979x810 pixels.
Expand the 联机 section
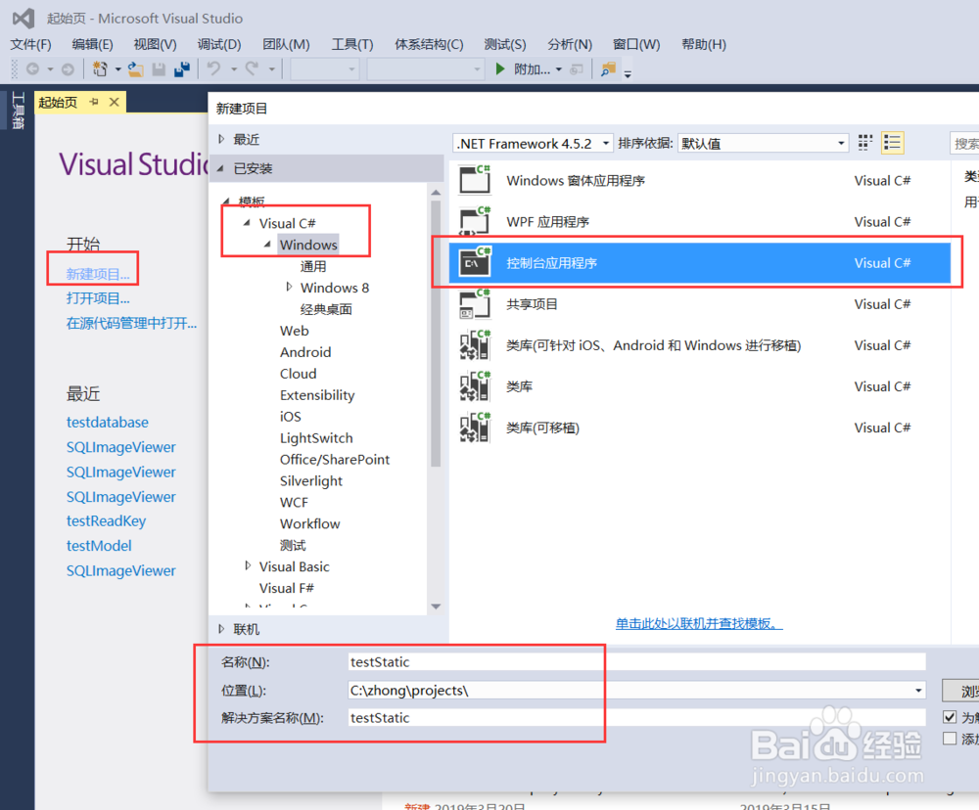[221, 629]
